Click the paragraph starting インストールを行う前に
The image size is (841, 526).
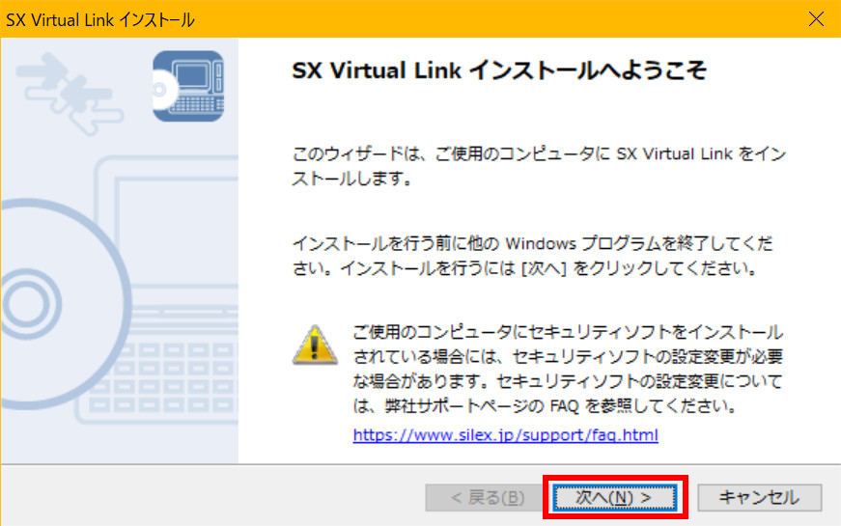pyautogui.click(x=532, y=256)
